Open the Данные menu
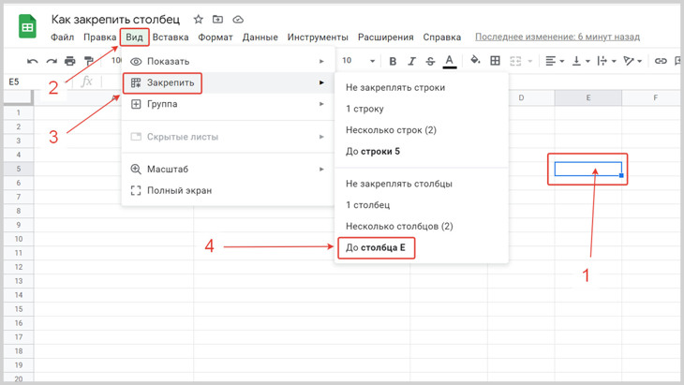The height and width of the screenshot is (385, 684). tap(260, 37)
